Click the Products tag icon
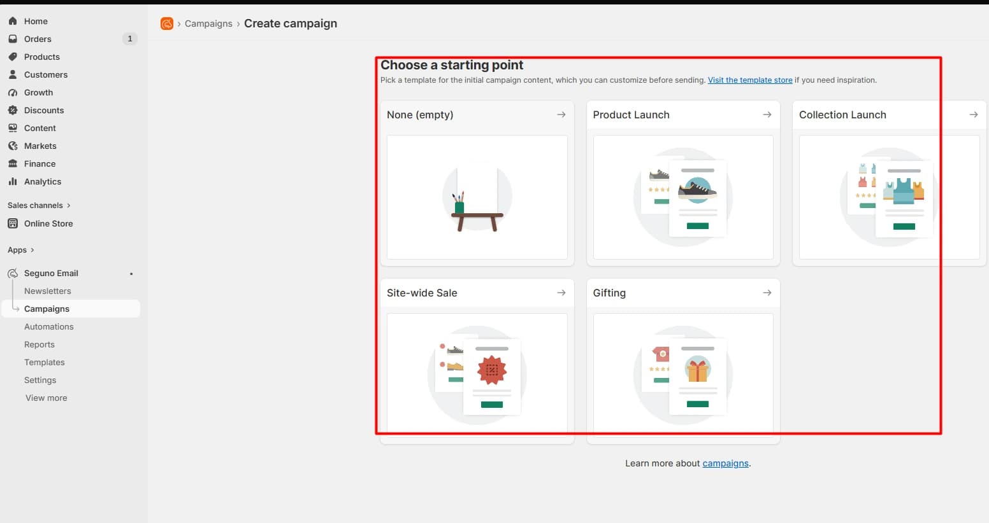Screen dimensions: 989x523 coord(13,57)
